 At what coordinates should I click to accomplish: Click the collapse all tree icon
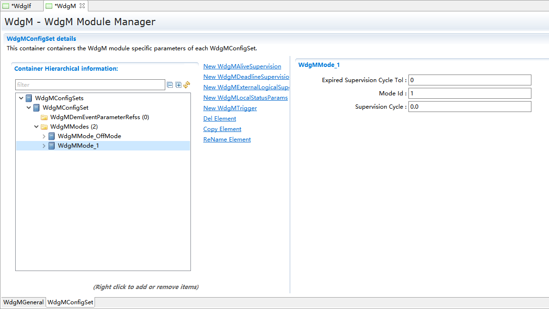click(170, 85)
